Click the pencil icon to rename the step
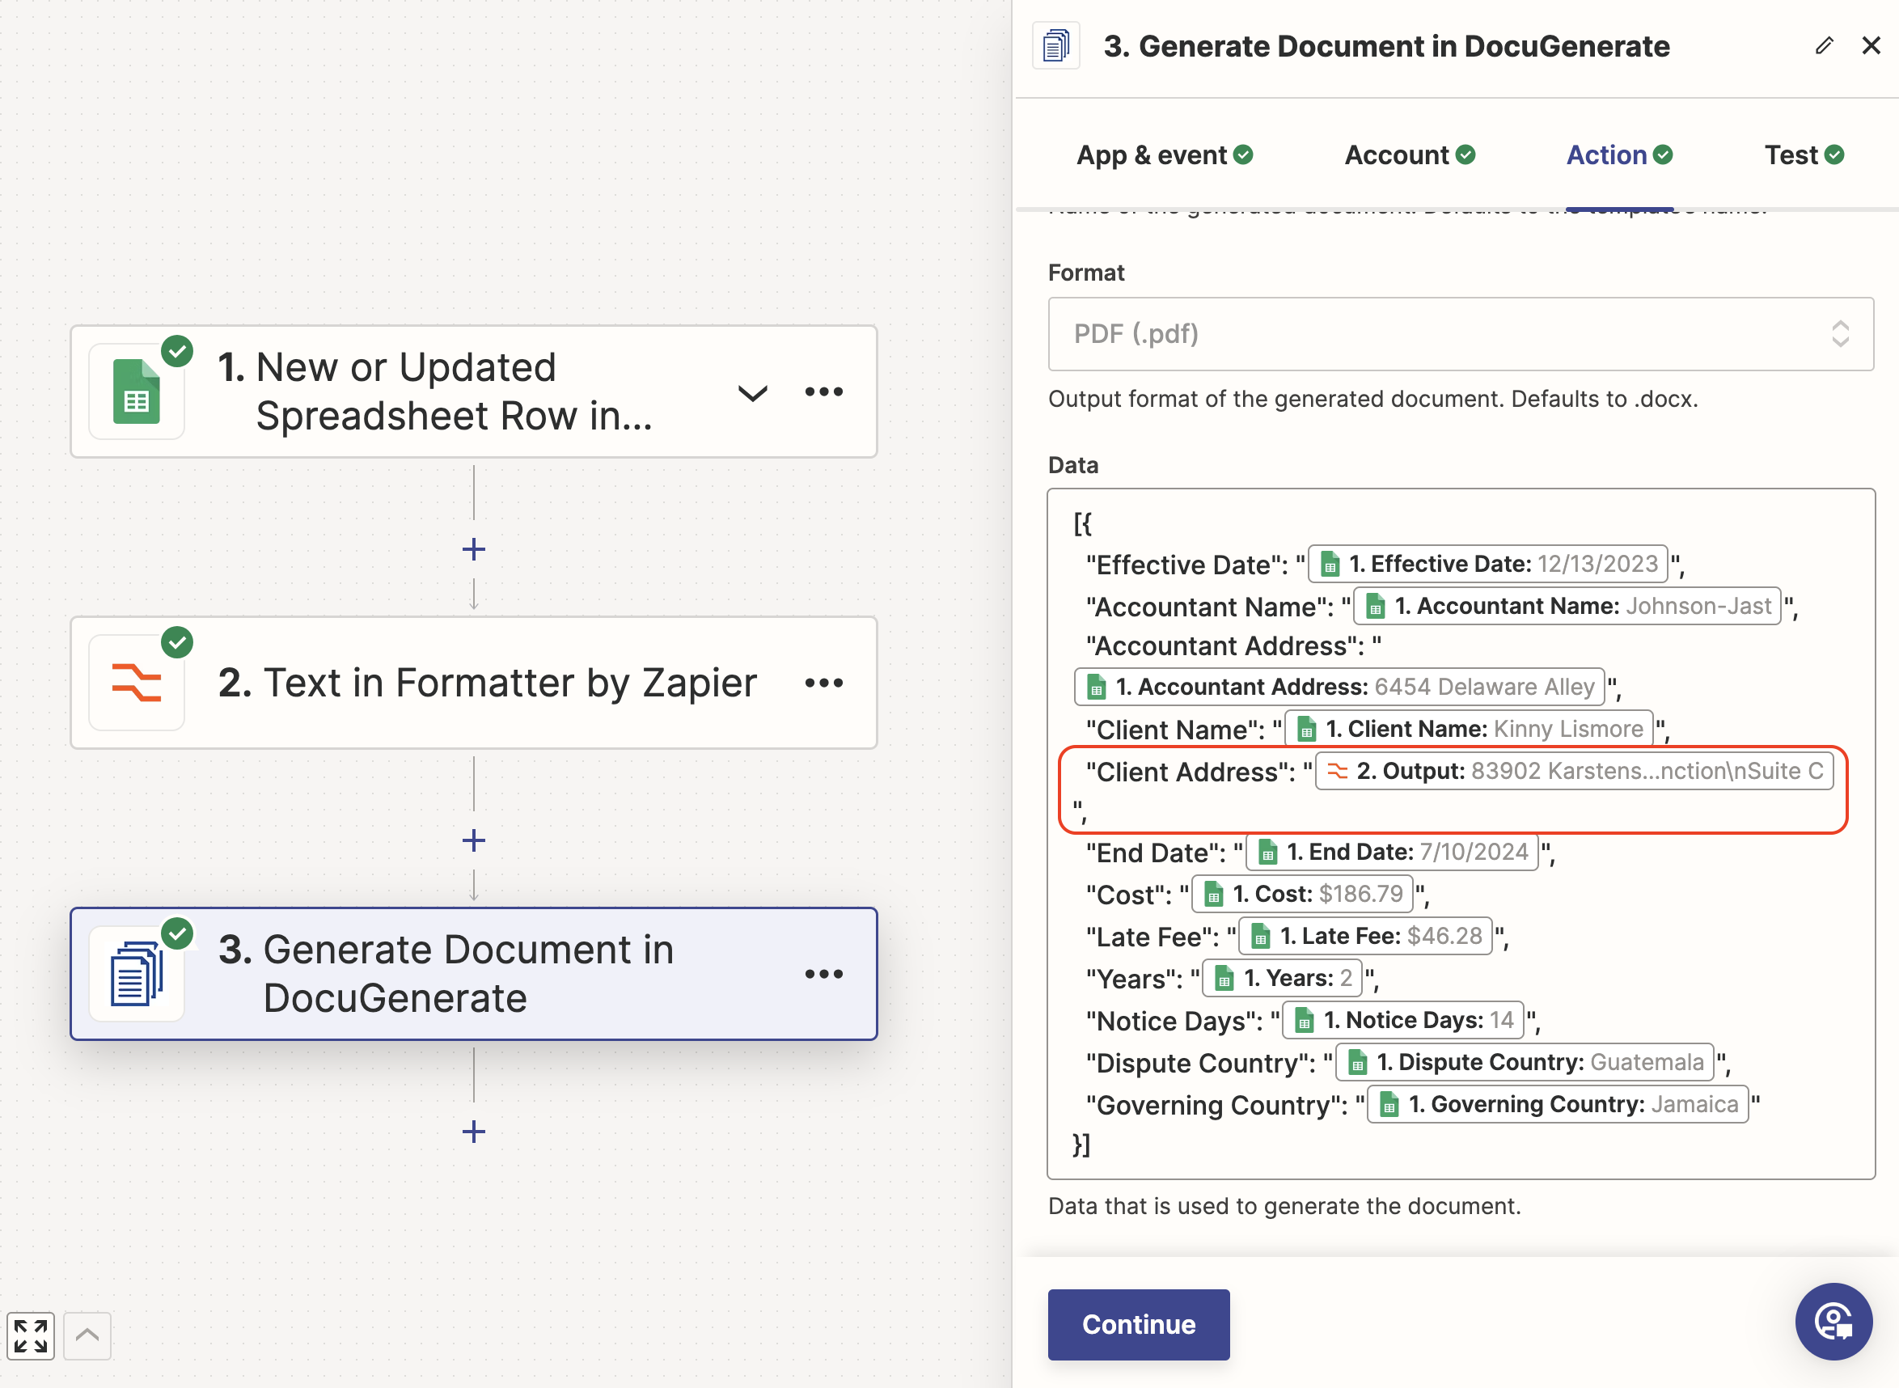 point(1824,45)
